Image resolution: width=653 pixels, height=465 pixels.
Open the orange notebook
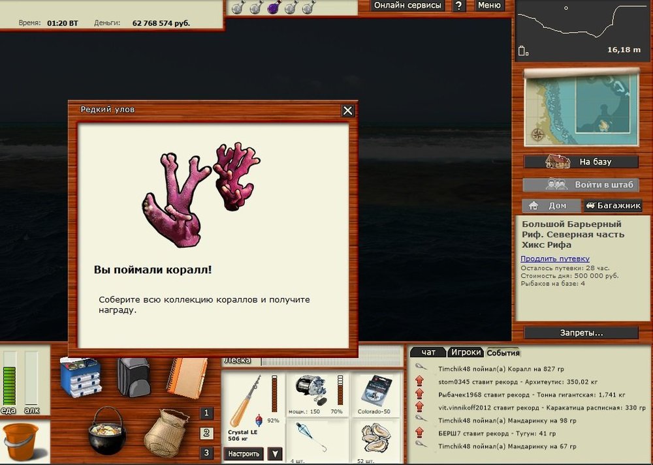pos(185,377)
